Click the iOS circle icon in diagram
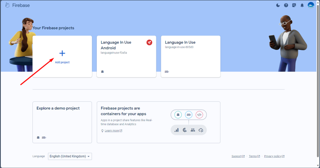The width and height of the screenshot is (320, 168). pos(188,115)
